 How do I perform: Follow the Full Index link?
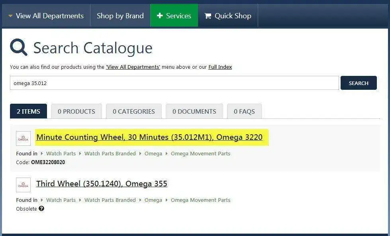[x=220, y=67]
